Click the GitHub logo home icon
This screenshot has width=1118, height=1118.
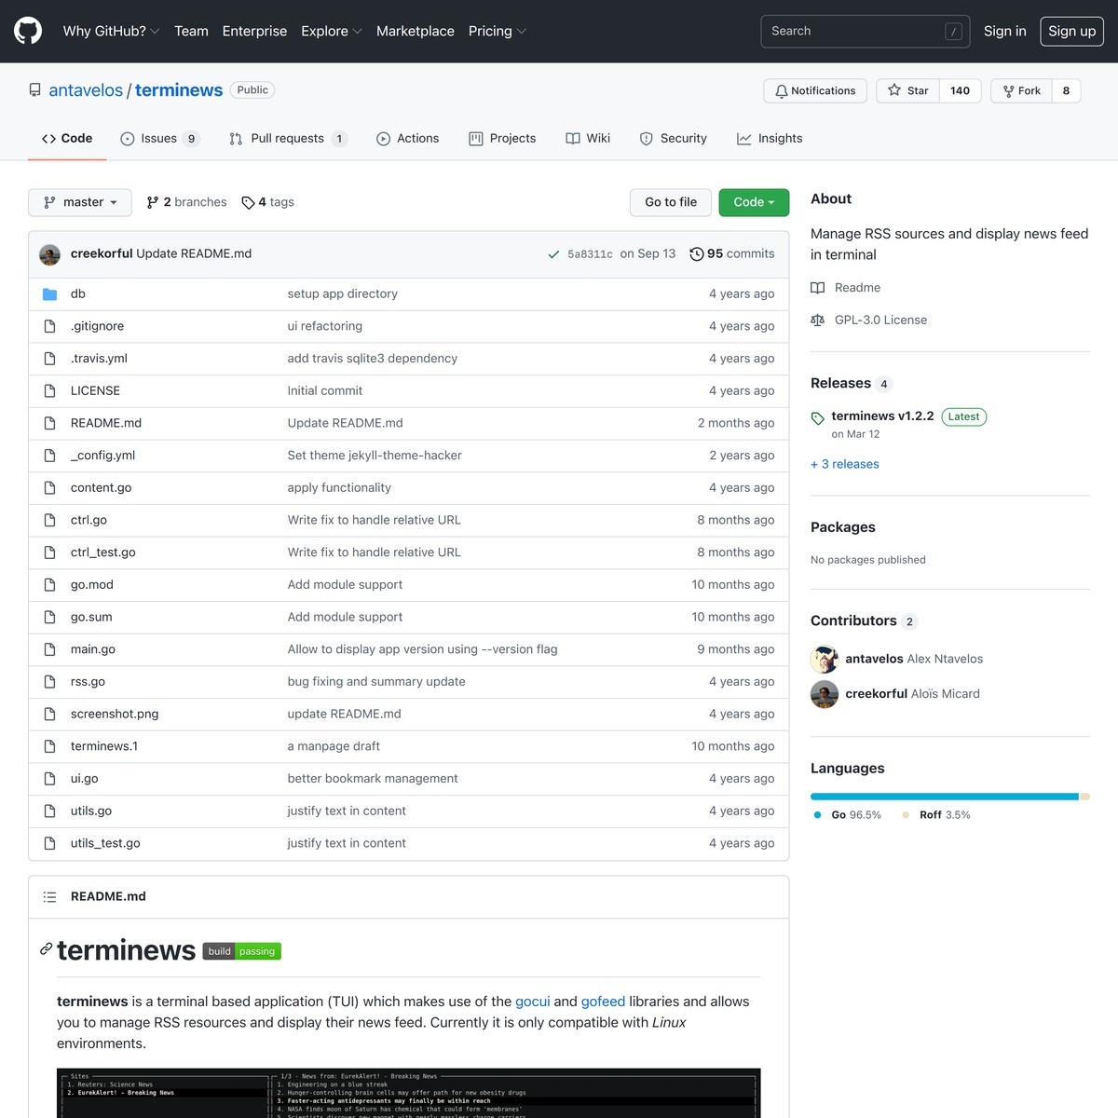(x=27, y=31)
